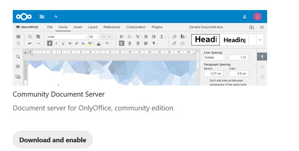This screenshot has width=299, height=151.
Task: Toggle Bold formatting
Action: pyautogui.click(x=50, y=44)
